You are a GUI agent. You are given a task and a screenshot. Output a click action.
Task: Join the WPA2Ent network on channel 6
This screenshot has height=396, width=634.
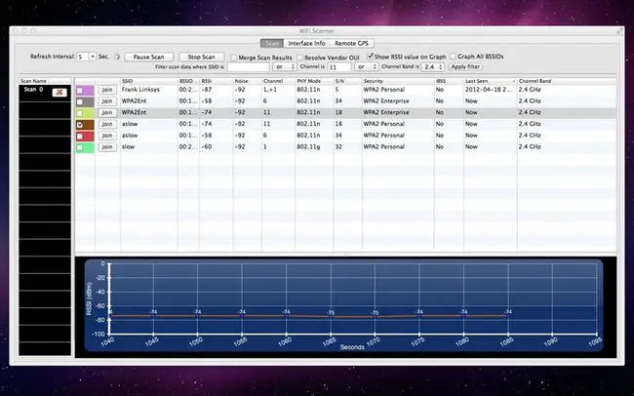tap(107, 101)
